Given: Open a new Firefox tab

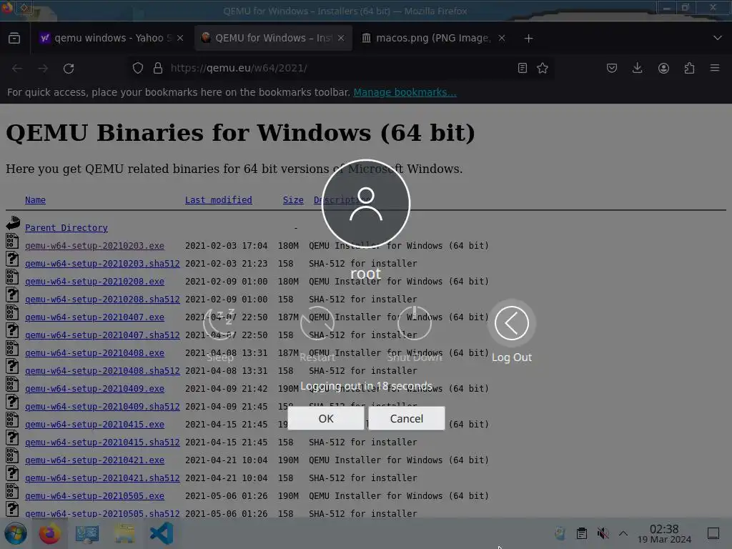Looking at the screenshot, I should click(528, 39).
